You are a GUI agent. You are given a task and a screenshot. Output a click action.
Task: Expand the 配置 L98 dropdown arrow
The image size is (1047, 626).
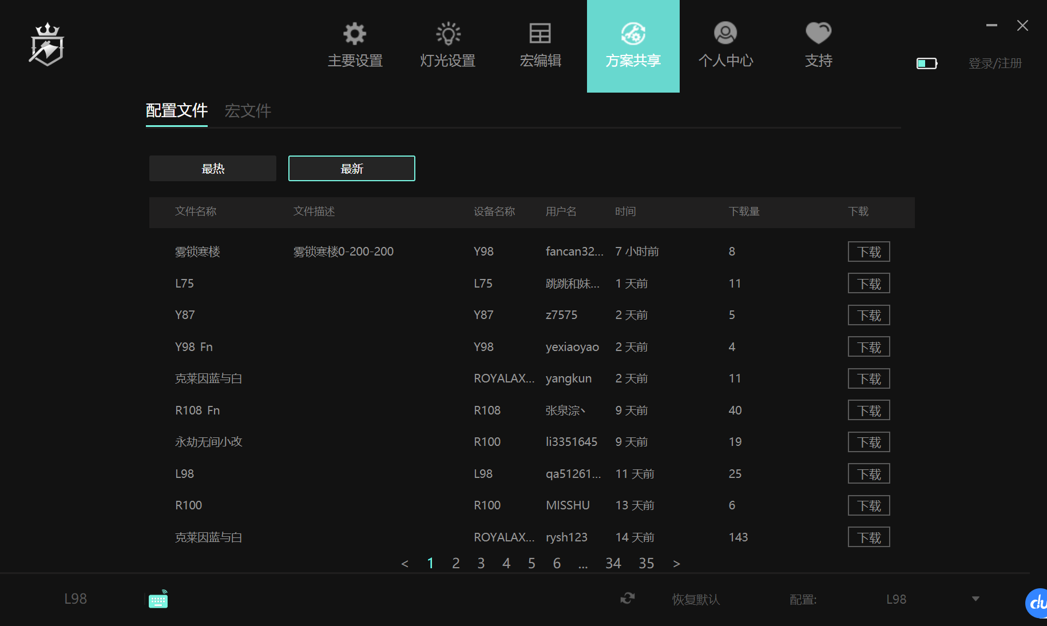(x=975, y=599)
